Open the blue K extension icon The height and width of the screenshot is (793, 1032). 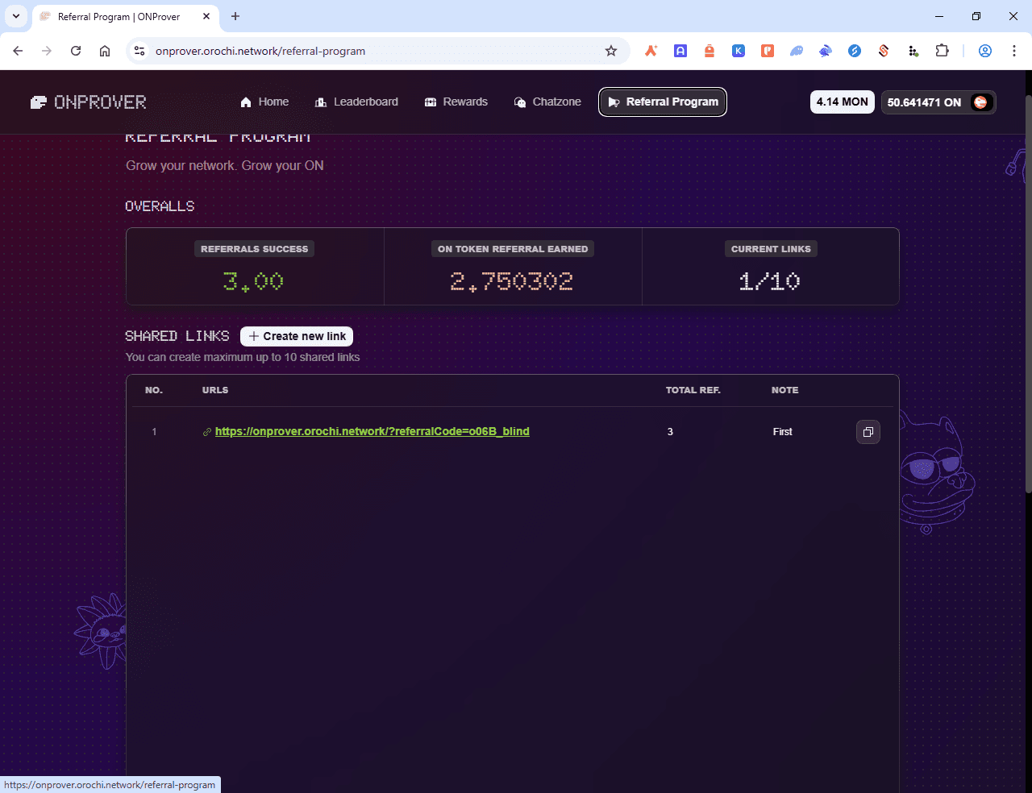pyautogui.click(x=739, y=51)
